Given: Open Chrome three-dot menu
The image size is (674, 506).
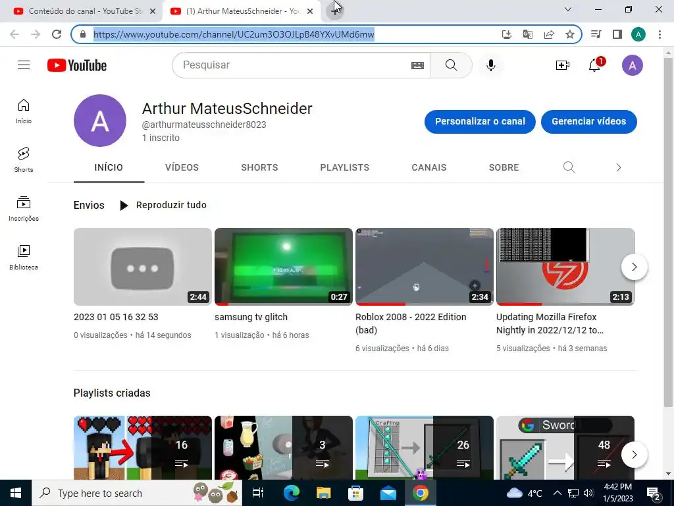Looking at the screenshot, I should pos(660,34).
